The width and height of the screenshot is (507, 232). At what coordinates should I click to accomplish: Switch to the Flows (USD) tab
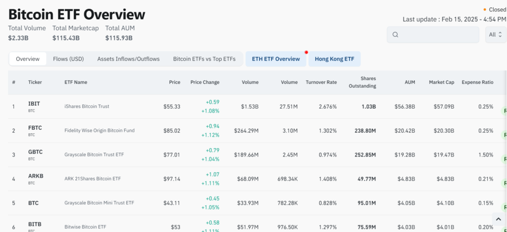(68, 59)
